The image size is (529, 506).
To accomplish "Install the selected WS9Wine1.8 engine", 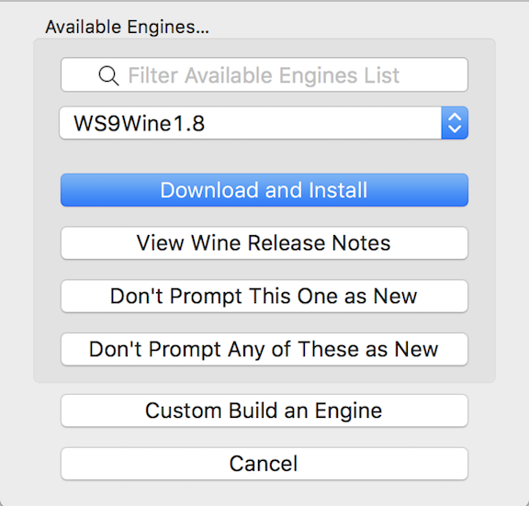I will click(x=264, y=190).
